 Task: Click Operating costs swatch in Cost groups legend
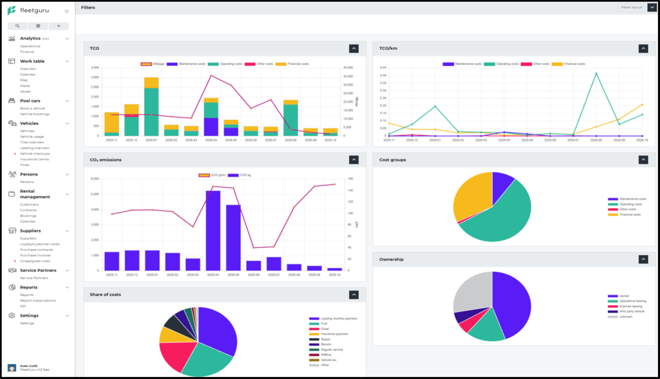tap(613, 204)
